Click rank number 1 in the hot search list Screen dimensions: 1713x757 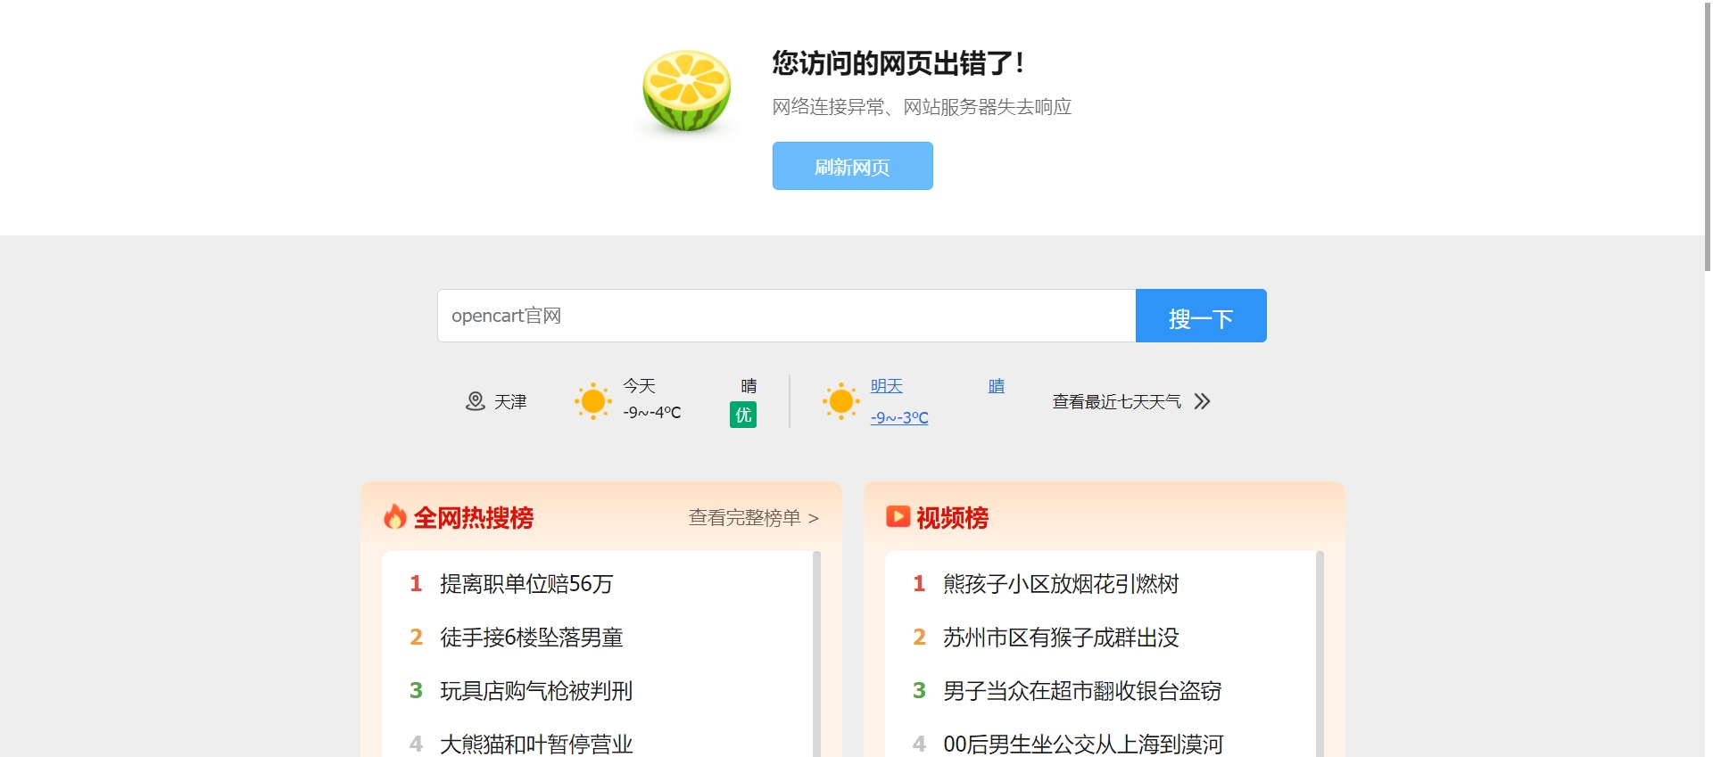tap(416, 584)
